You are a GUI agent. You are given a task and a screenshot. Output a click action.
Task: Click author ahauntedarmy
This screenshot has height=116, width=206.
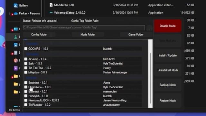[x=111, y=105]
